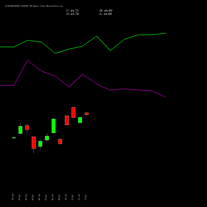Click the AUROPHARMA chart title text
The width and height of the screenshot is (207, 207).
[34, 6]
